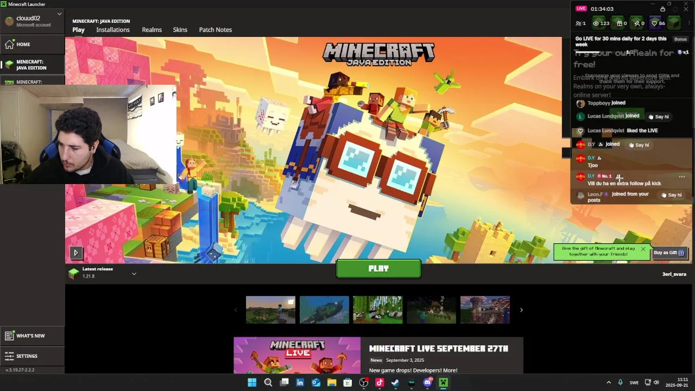Click the player name 3erl_svara
The width and height of the screenshot is (695, 391).
pyautogui.click(x=674, y=274)
